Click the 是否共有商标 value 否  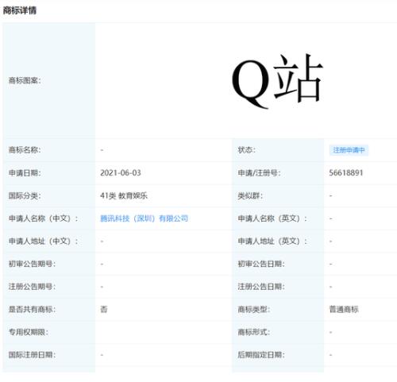(x=104, y=309)
